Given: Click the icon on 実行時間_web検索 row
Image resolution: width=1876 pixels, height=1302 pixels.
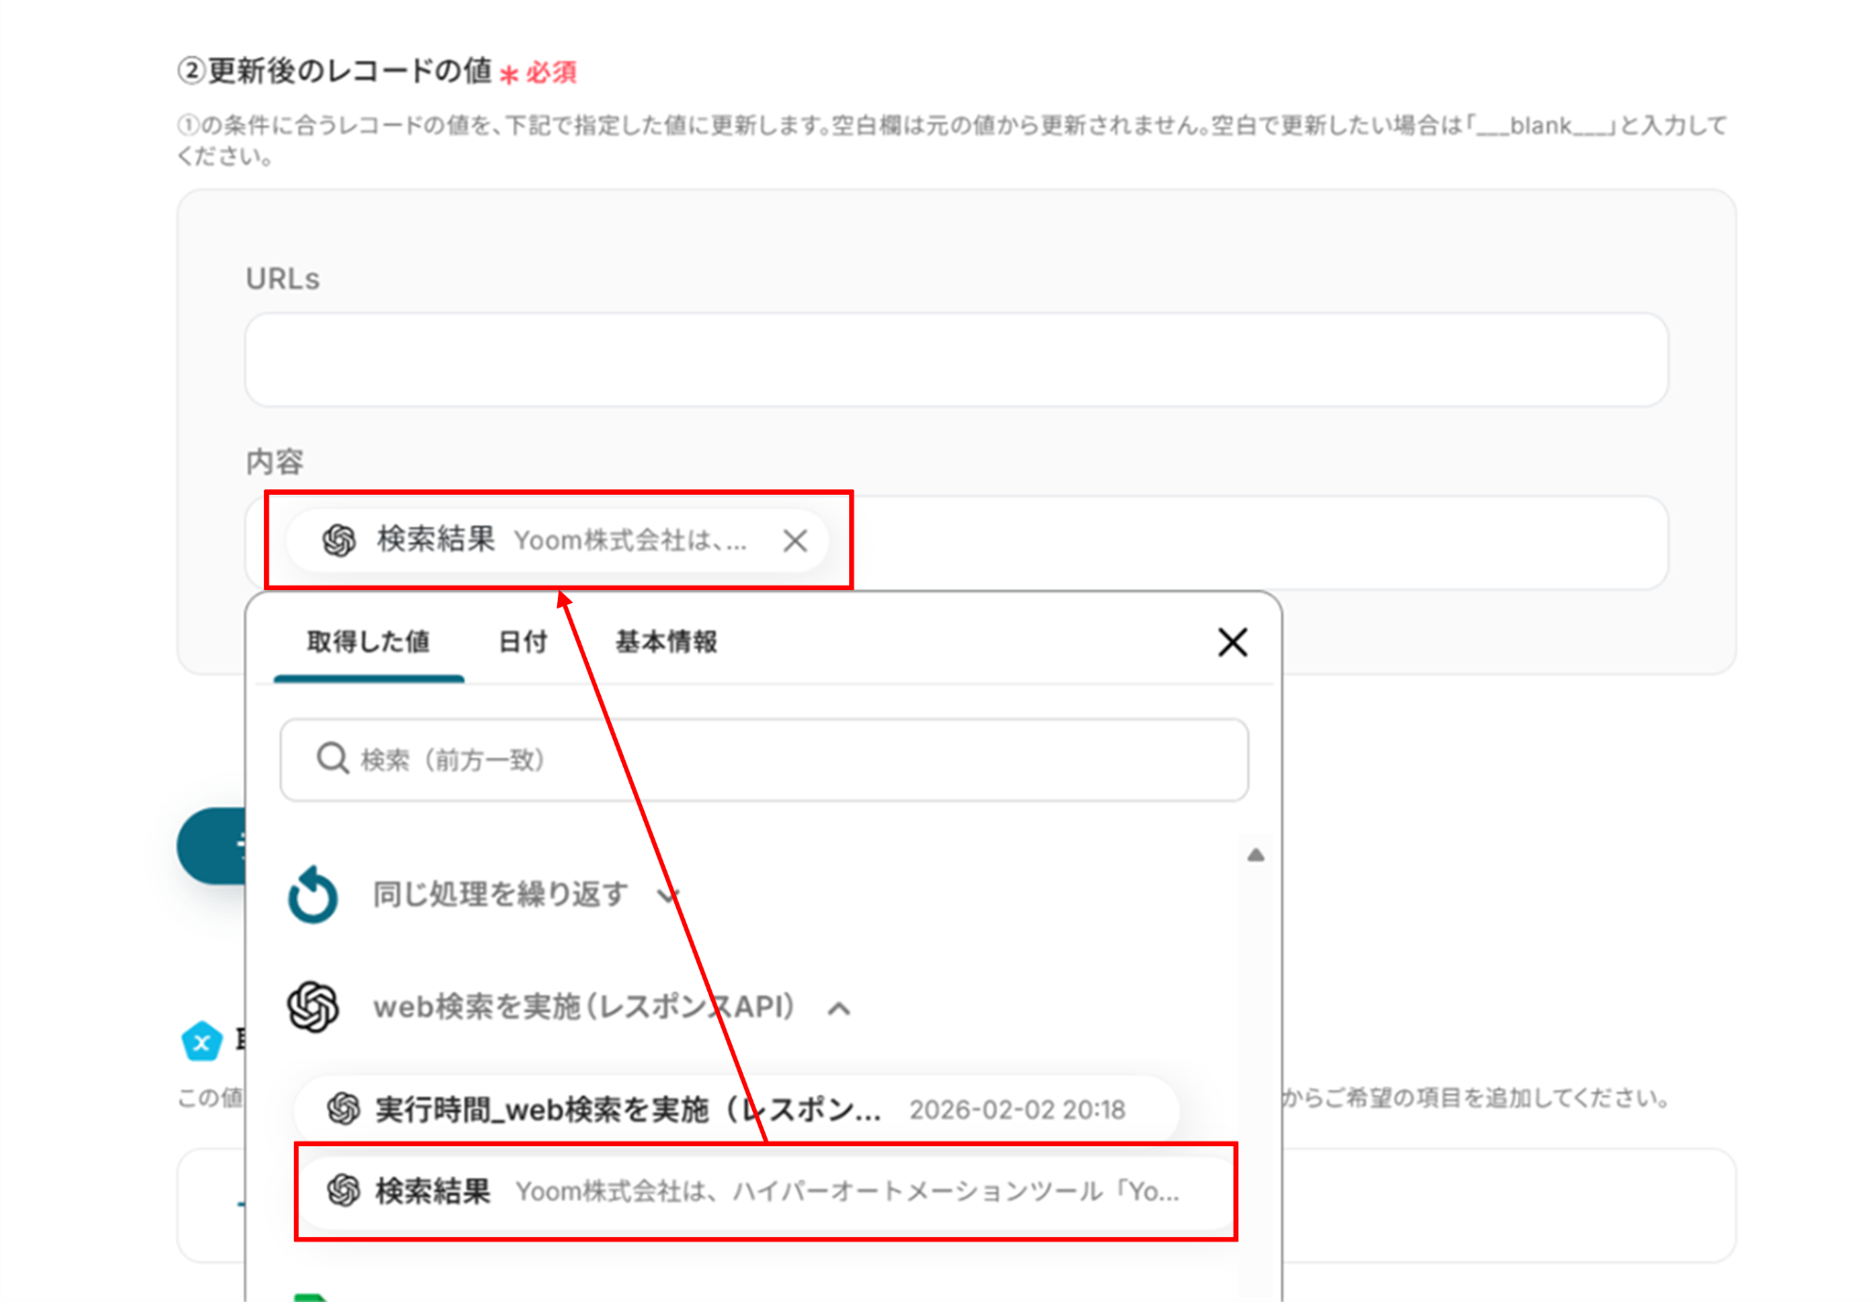Looking at the screenshot, I should pos(344,1109).
